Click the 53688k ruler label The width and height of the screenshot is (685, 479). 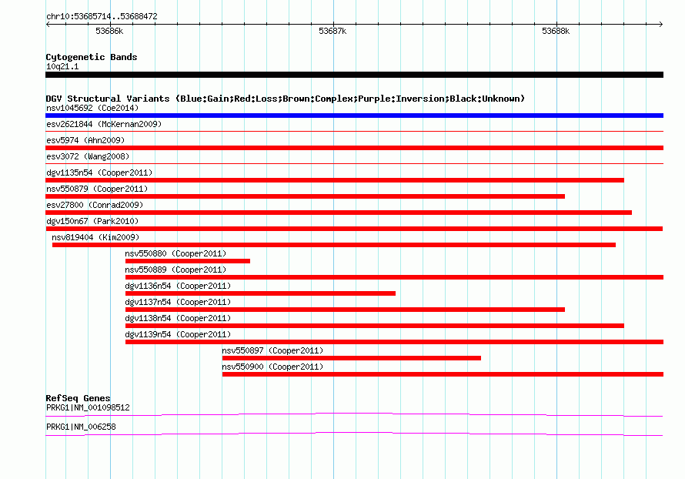[x=556, y=31]
